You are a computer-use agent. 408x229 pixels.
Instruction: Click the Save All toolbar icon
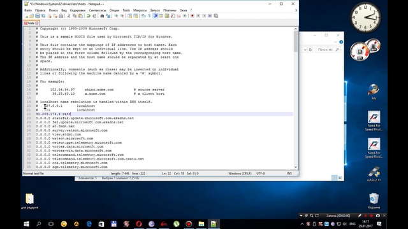pyautogui.click(x=43, y=16)
